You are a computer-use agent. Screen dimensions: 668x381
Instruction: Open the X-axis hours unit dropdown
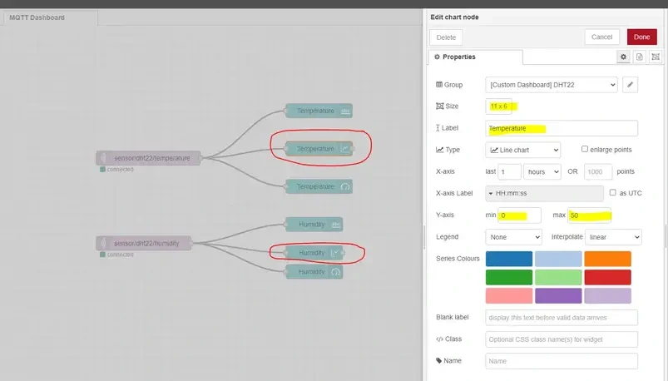[542, 171]
